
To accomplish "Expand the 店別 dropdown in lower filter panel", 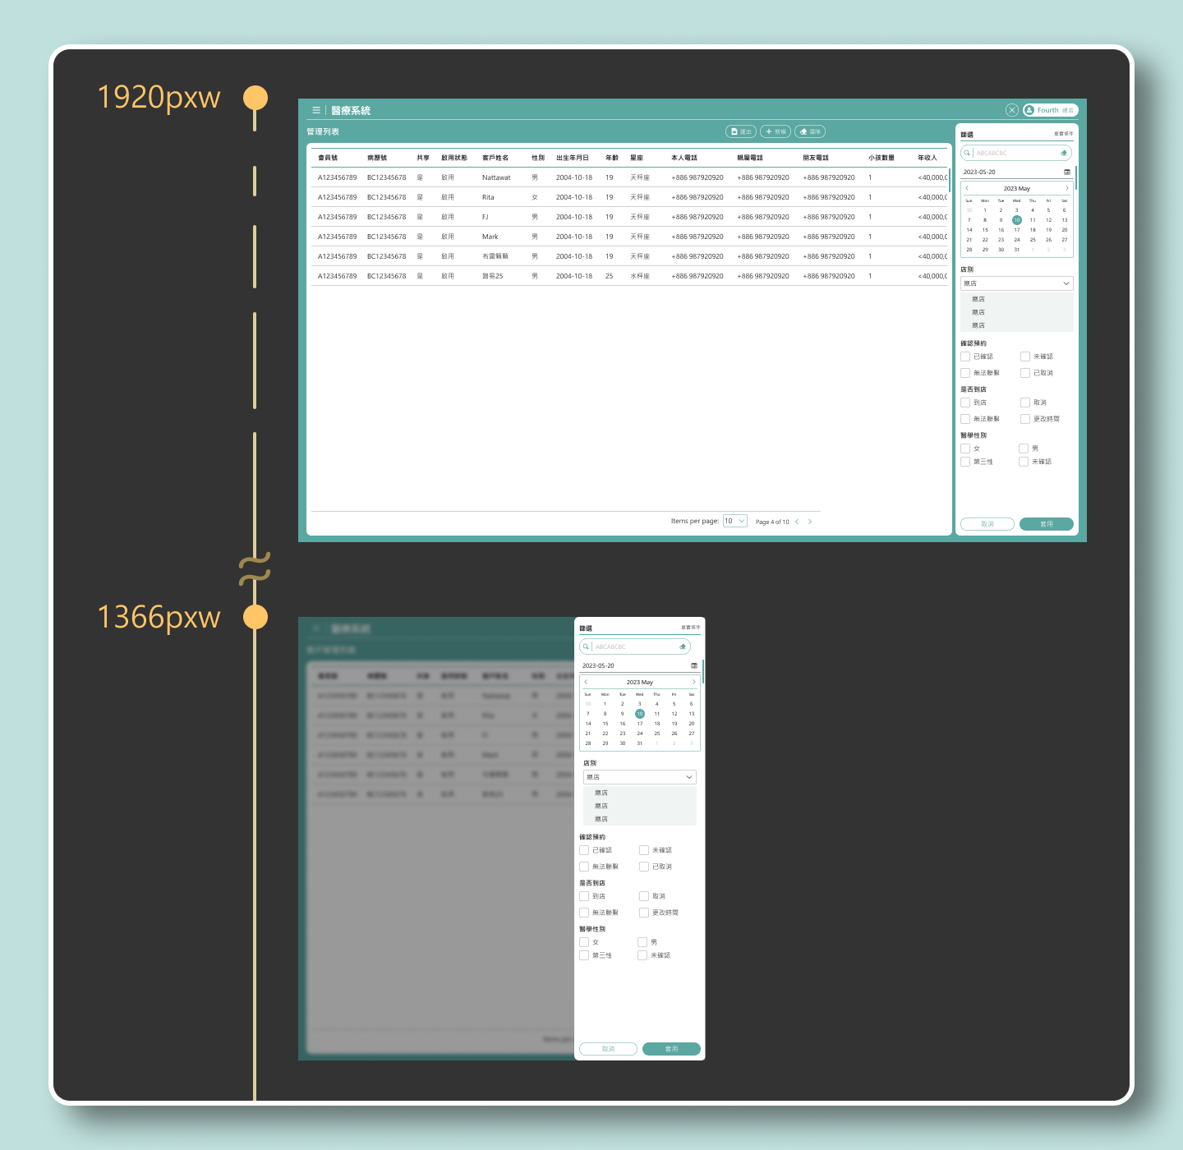I will (640, 777).
